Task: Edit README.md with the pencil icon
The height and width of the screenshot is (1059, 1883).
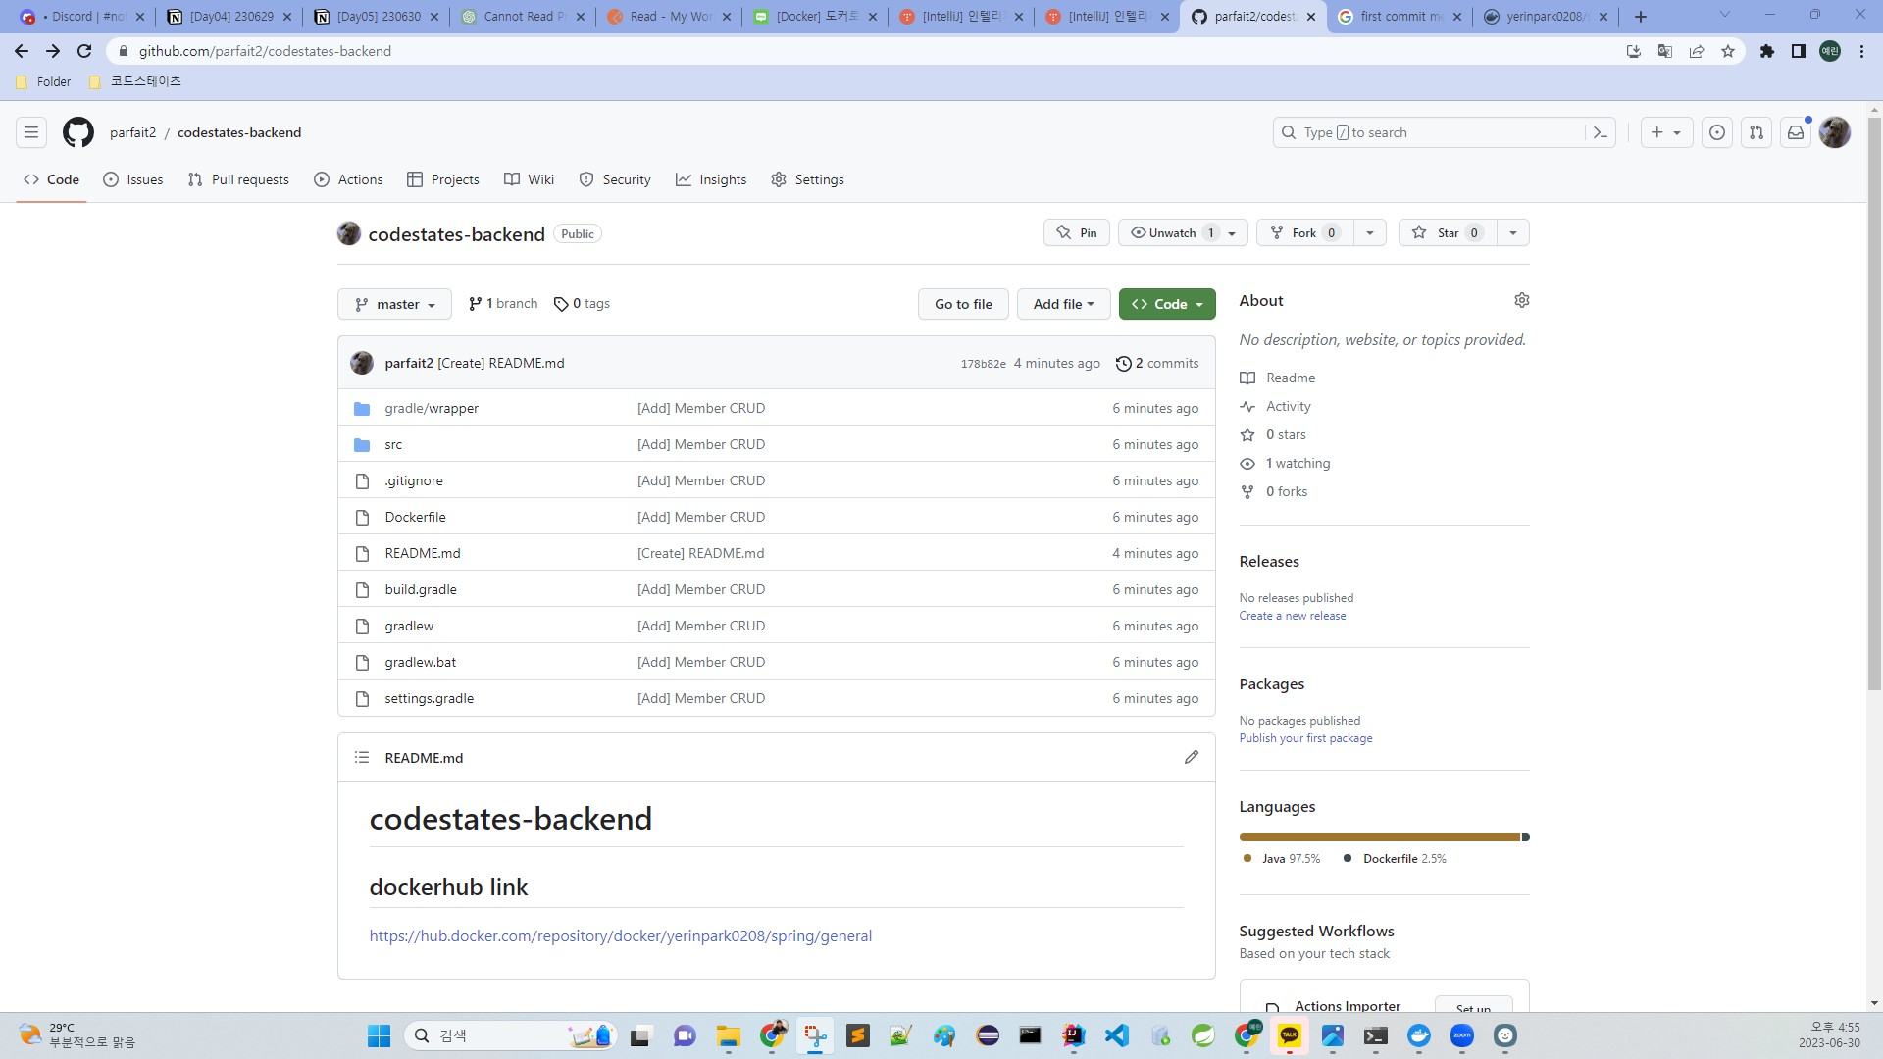Action: pos(1191,757)
